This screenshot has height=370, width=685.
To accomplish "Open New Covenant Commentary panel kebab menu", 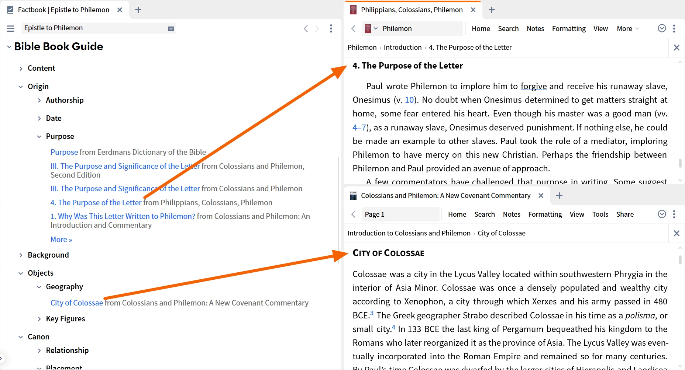I will click(x=674, y=214).
